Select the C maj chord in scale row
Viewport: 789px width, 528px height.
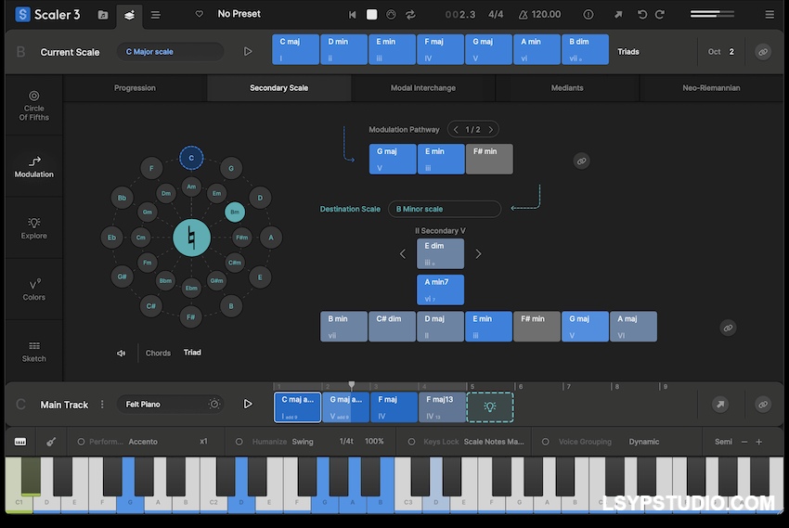[295, 49]
